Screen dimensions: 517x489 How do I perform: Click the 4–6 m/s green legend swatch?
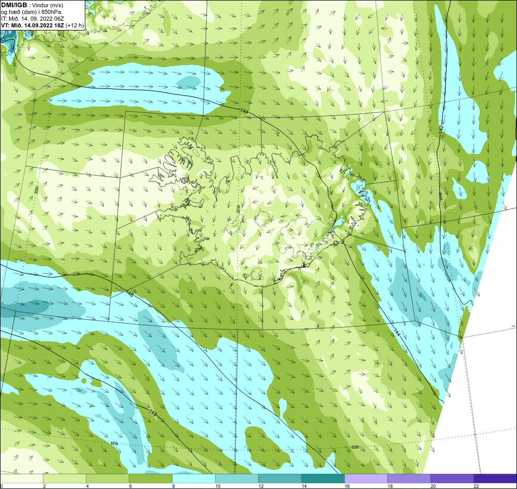click(x=108, y=478)
